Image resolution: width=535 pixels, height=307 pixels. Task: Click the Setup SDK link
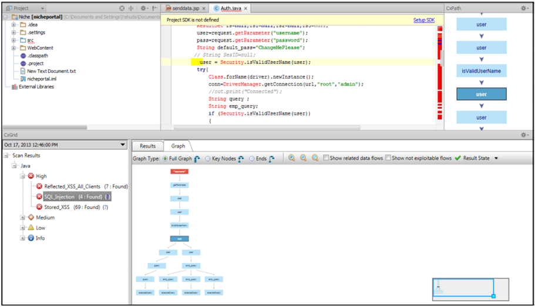point(423,20)
